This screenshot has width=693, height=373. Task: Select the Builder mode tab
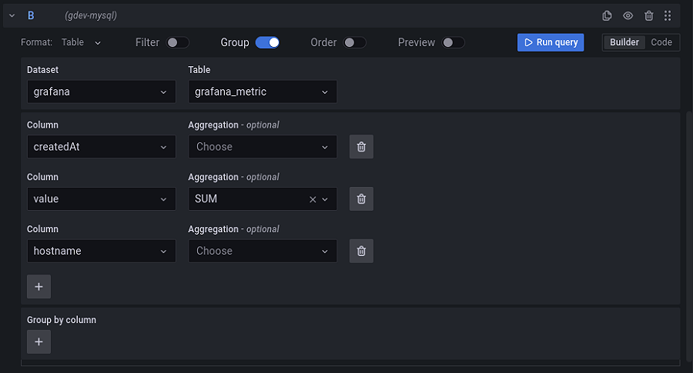click(x=624, y=42)
